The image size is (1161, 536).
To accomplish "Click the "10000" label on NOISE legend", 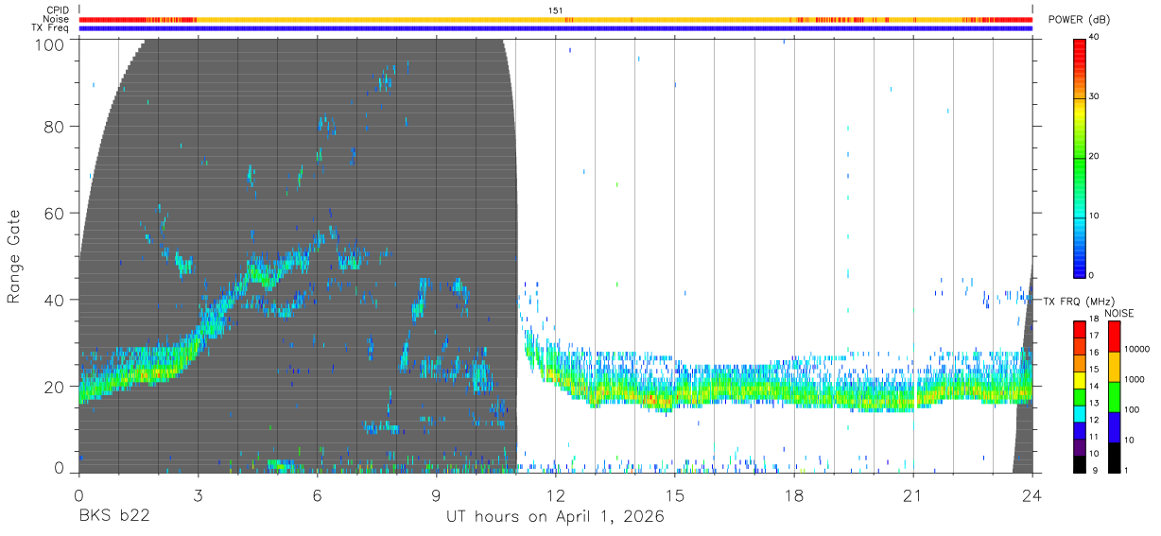I will 1136,349.
